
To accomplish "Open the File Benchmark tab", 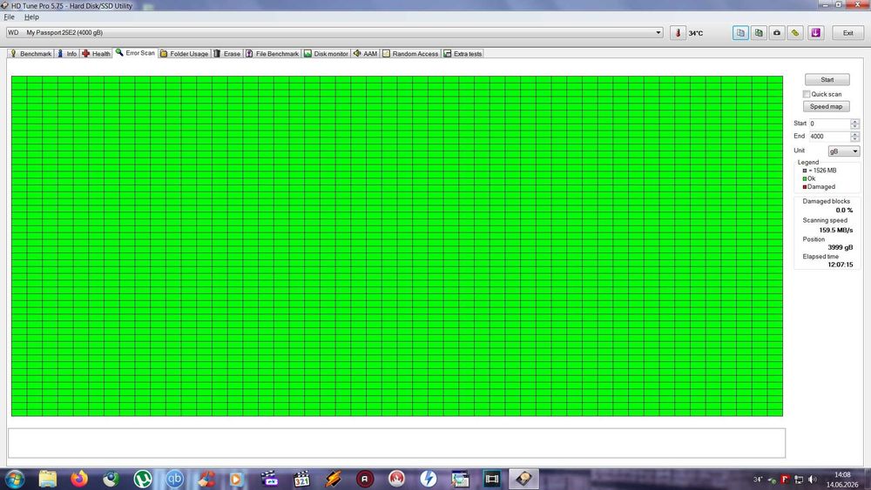I will click(272, 54).
